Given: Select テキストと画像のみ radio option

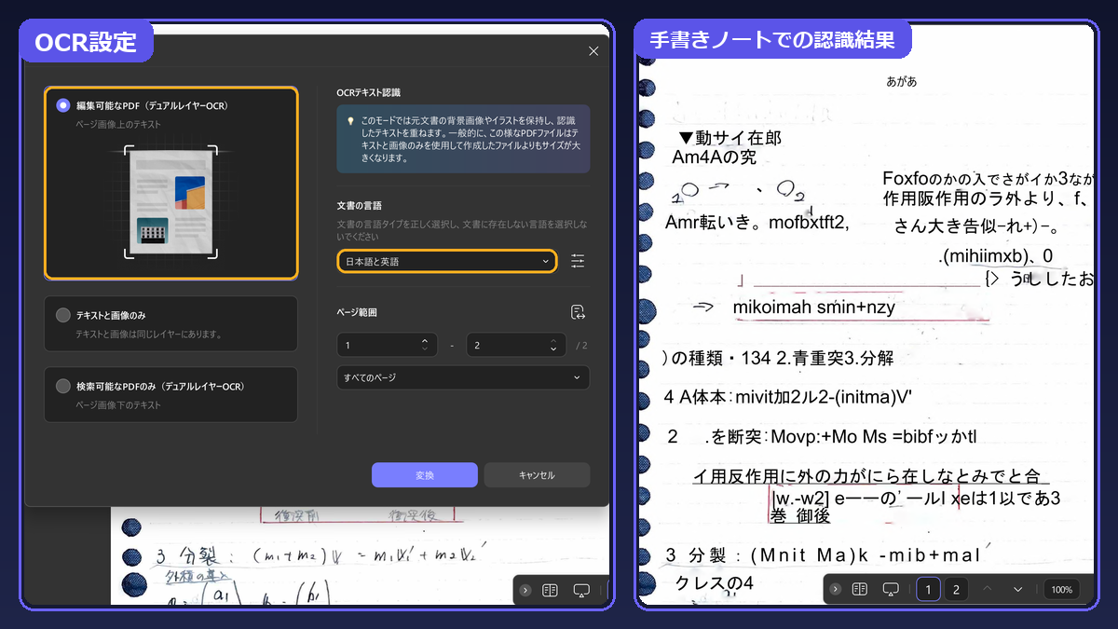Looking at the screenshot, I should click(x=62, y=315).
